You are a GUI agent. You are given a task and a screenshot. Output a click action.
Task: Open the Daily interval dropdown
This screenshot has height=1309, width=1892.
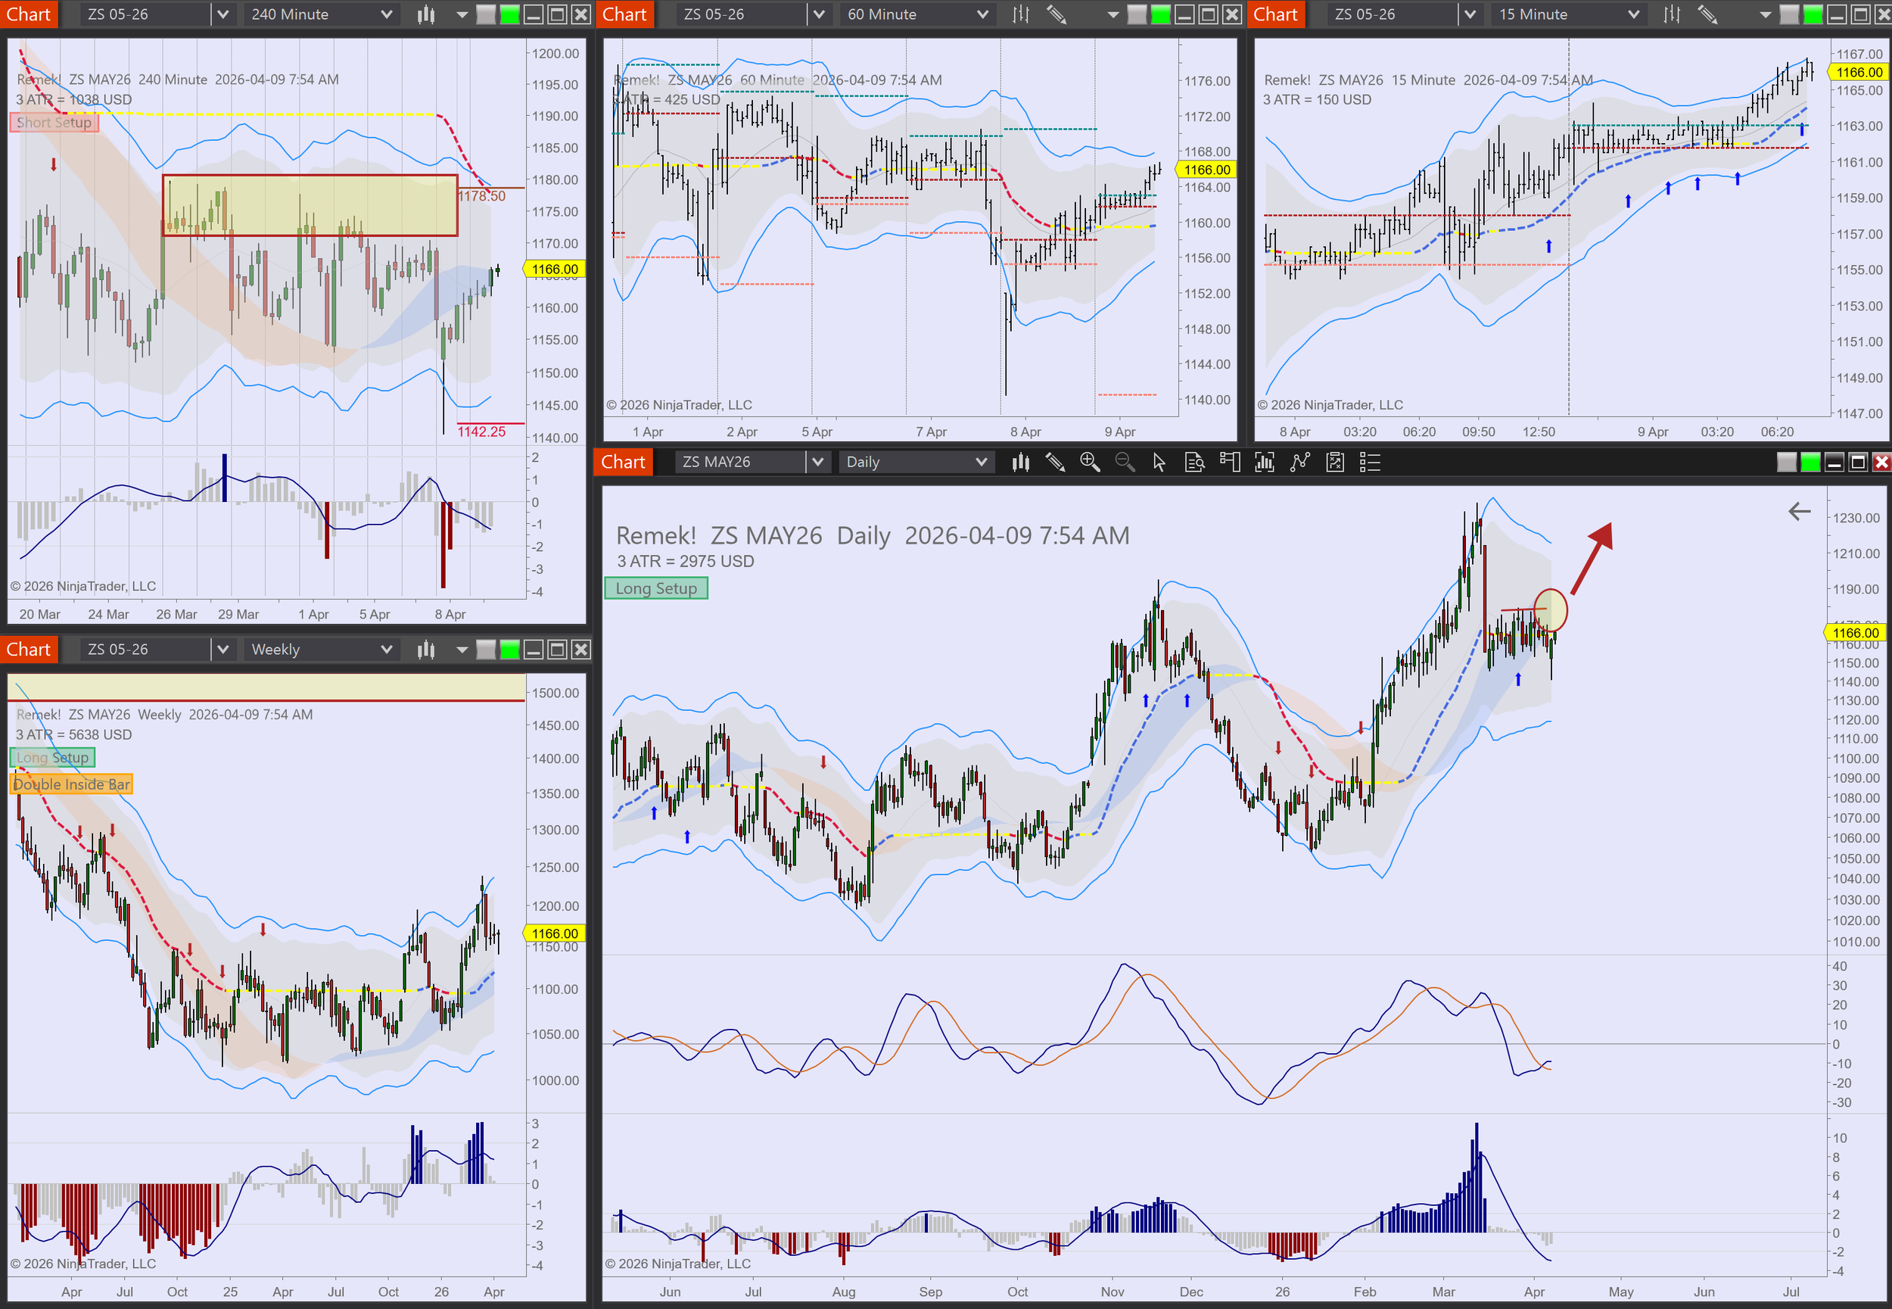click(916, 462)
